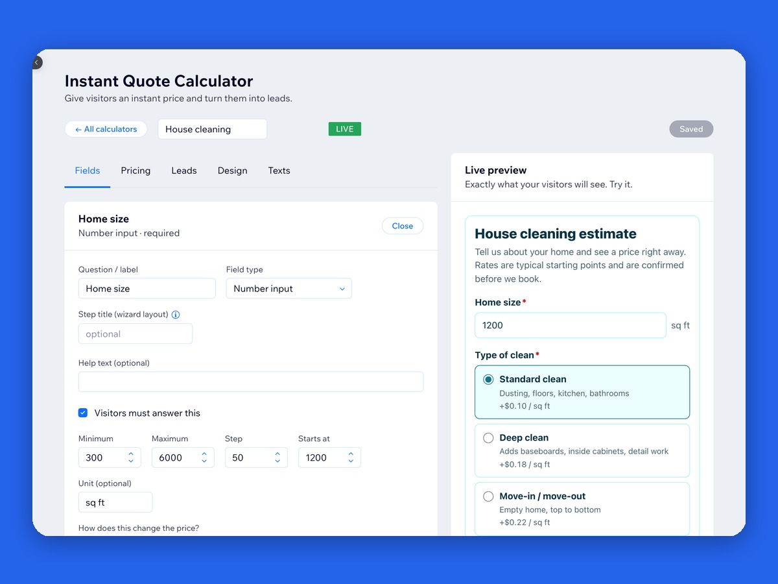This screenshot has width=778, height=584.
Task: Open the Pricing tab
Action: (x=136, y=171)
